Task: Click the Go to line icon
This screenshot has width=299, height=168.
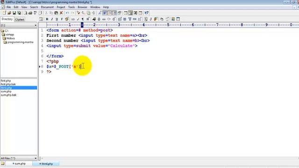Action: point(93,13)
